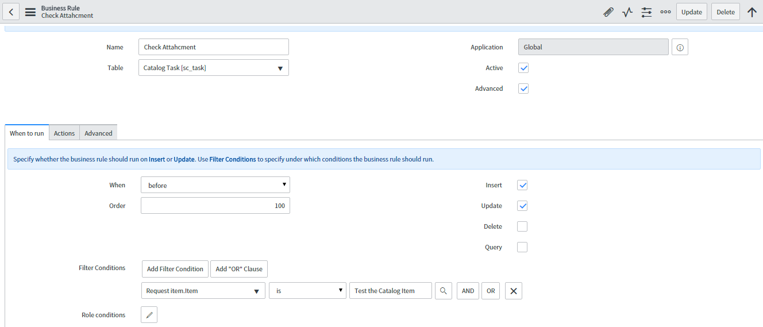
Task: Select the When to run tab
Action: [27, 133]
